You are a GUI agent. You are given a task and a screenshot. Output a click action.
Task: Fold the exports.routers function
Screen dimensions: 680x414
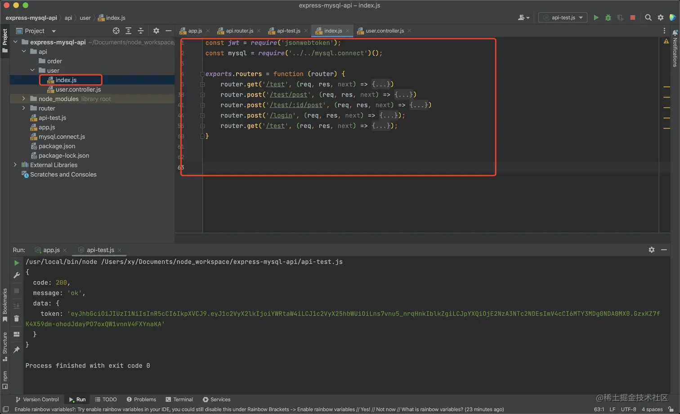202,74
